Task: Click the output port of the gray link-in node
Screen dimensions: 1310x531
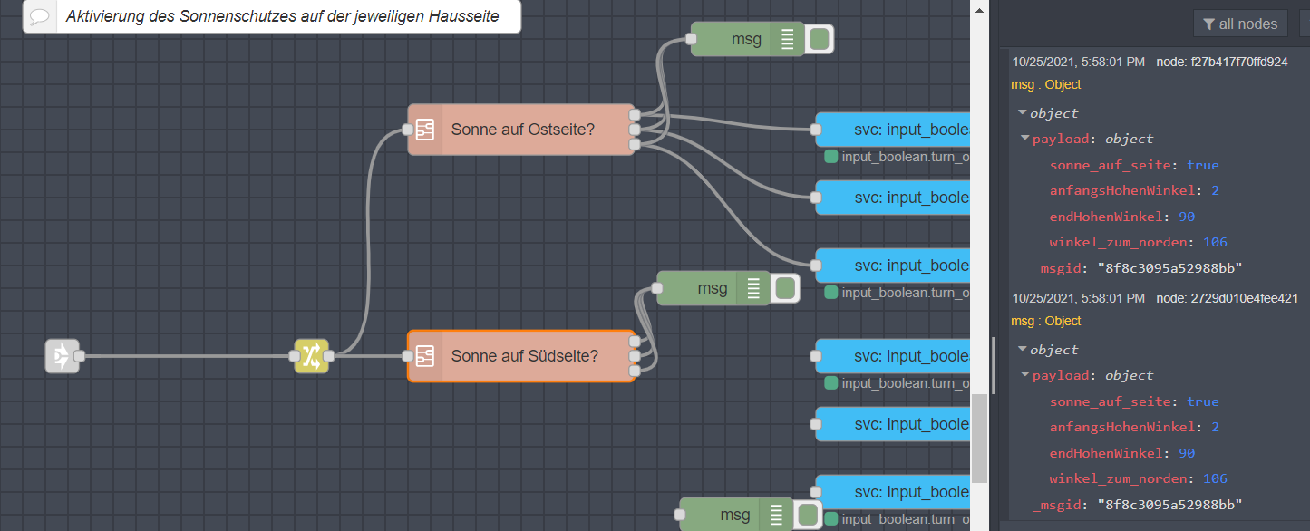Action: pos(79,356)
